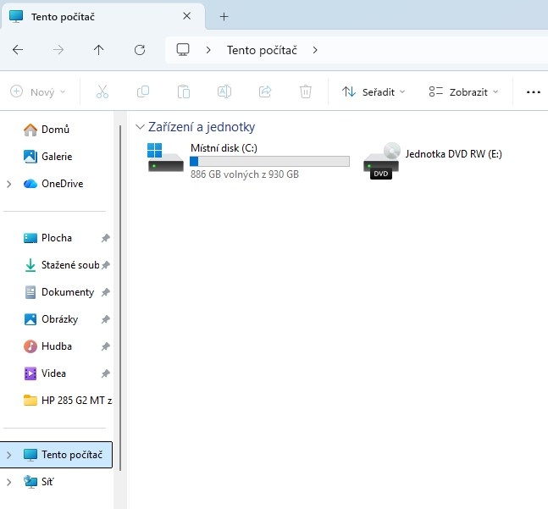548x509 pixels.
Task: Open the Seřadit sort dropdown
Action: click(374, 91)
